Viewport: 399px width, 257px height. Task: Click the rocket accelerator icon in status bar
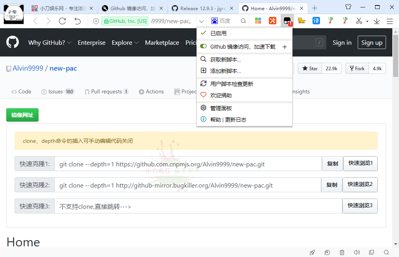(312, 252)
